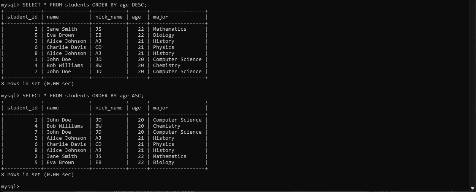Click nickname BW in the ASC results table
Image resolution: width=476 pixels, height=192 pixels.
98,126
